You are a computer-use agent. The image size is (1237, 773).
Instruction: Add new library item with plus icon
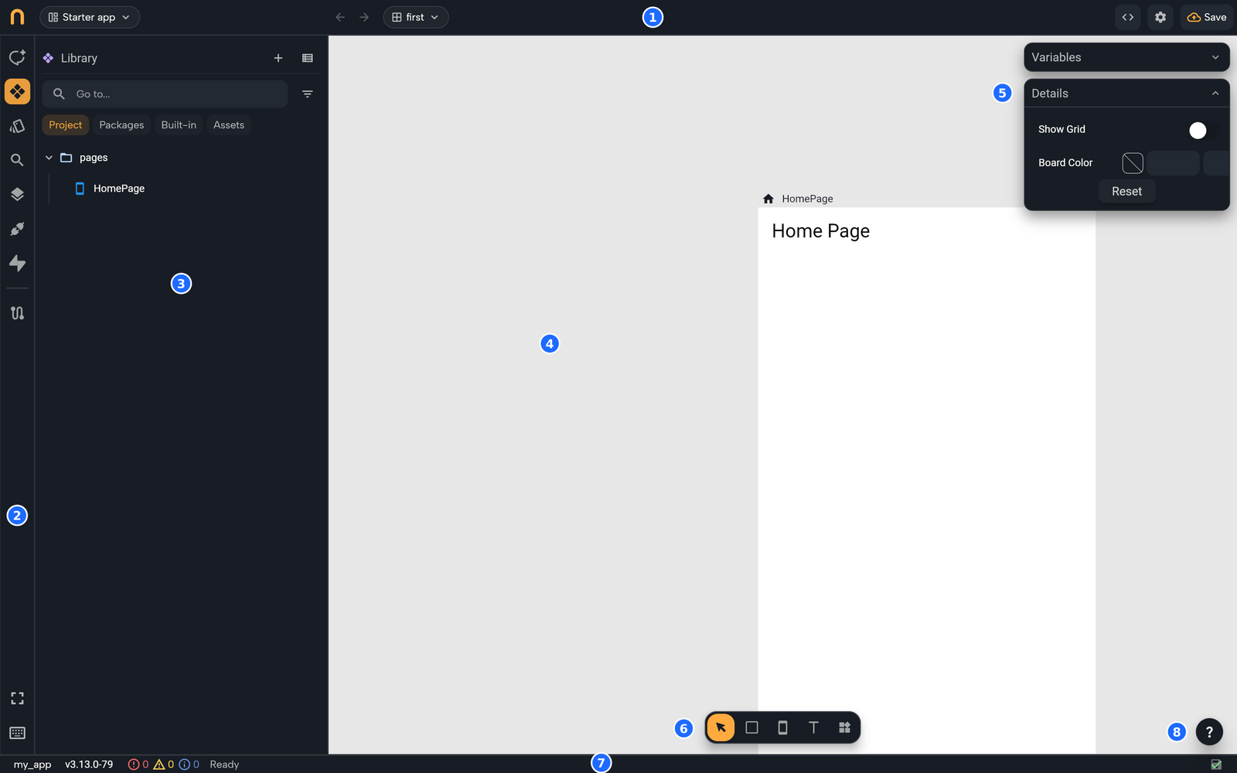tap(278, 58)
